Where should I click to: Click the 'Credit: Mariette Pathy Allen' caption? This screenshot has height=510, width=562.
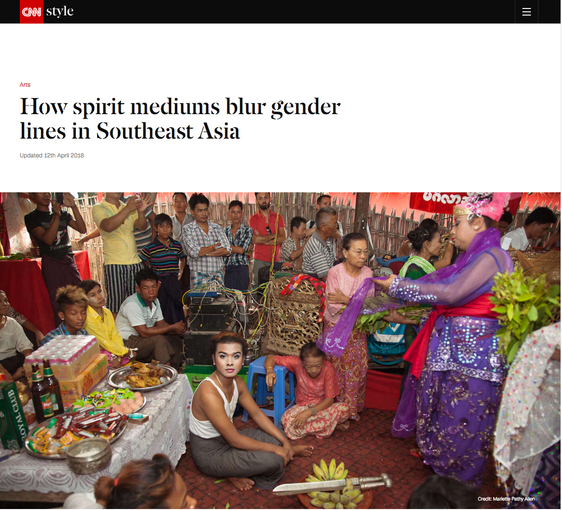click(506, 499)
